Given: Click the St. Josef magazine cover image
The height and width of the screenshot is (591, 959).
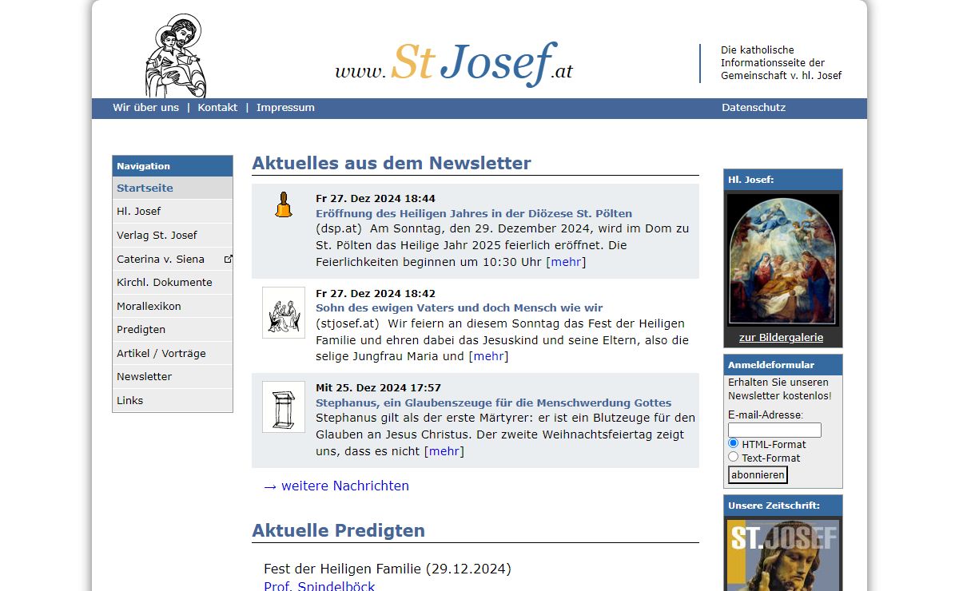Looking at the screenshot, I should [782, 555].
